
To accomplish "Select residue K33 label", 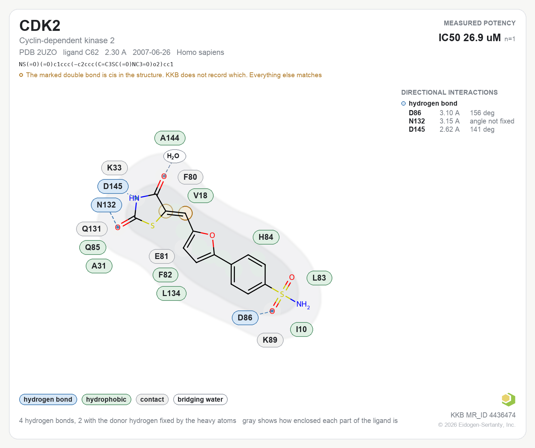I will coord(115,168).
